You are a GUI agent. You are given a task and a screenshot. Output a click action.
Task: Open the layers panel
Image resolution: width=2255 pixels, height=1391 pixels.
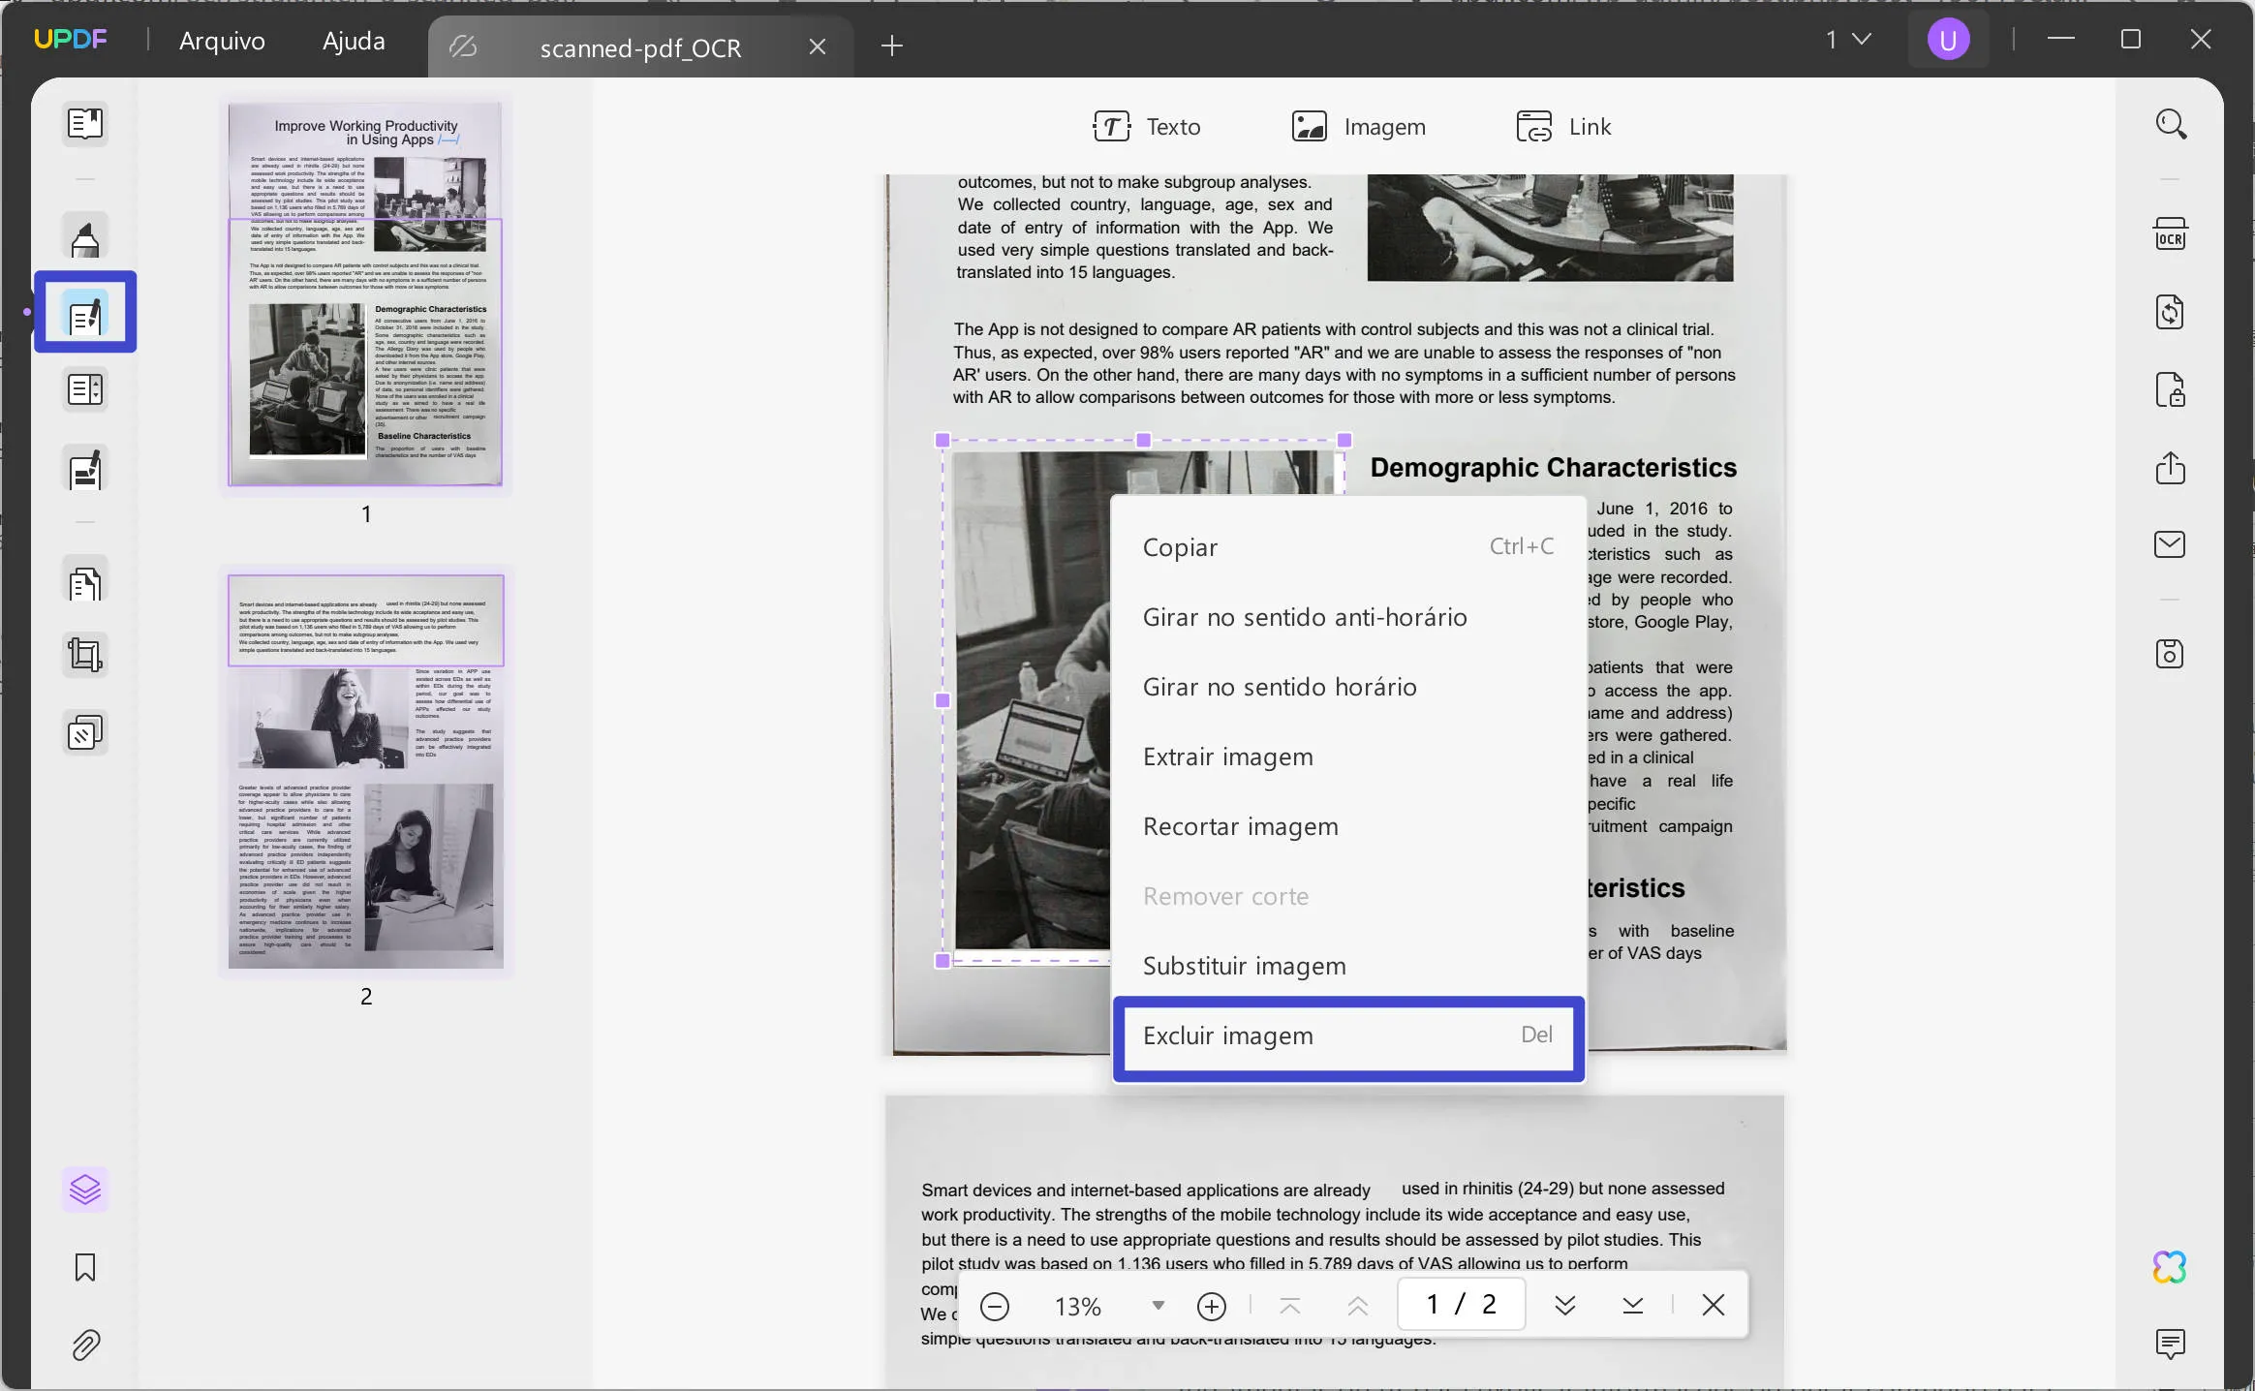click(85, 1190)
